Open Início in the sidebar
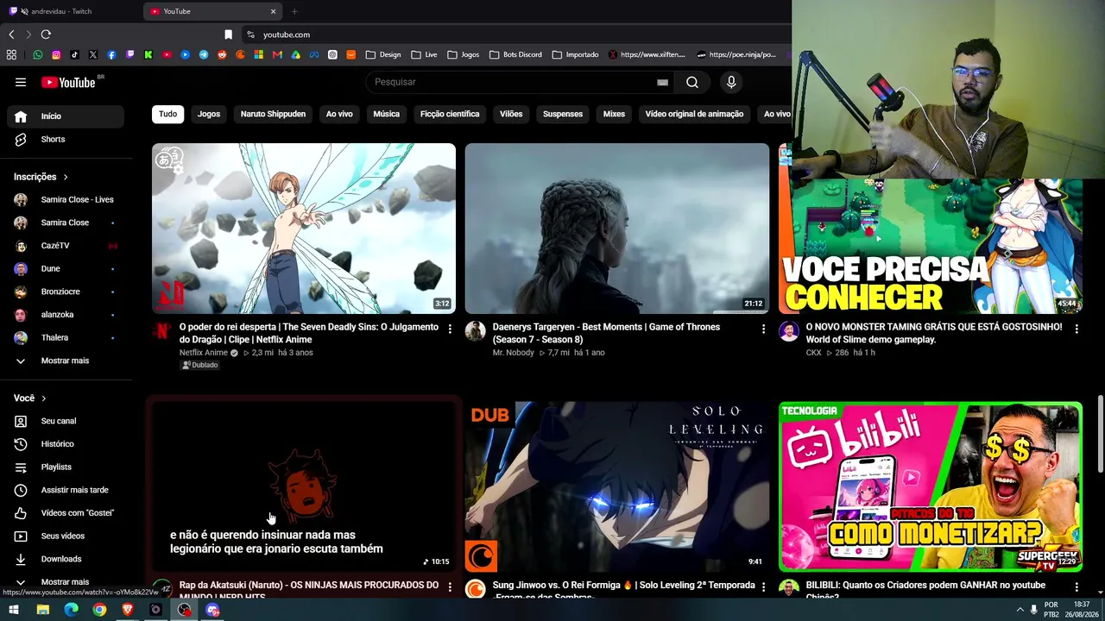 66,116
